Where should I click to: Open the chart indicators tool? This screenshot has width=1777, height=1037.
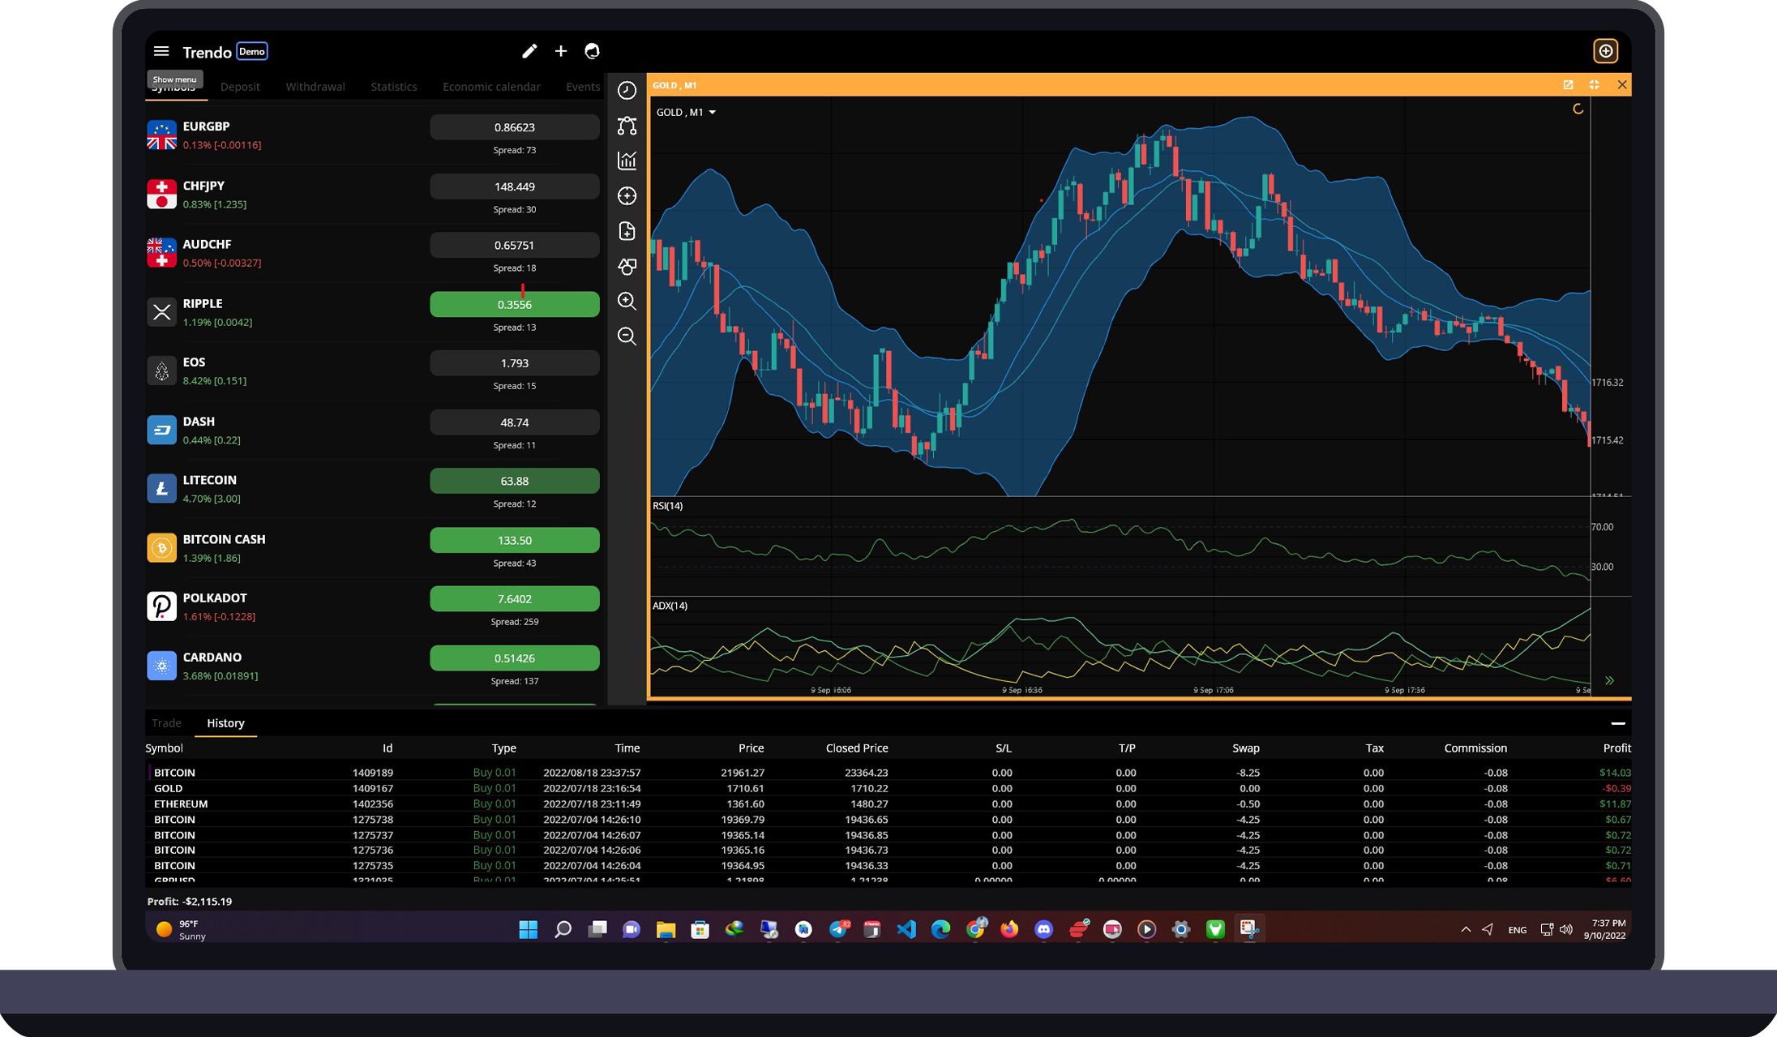point(627,161)
